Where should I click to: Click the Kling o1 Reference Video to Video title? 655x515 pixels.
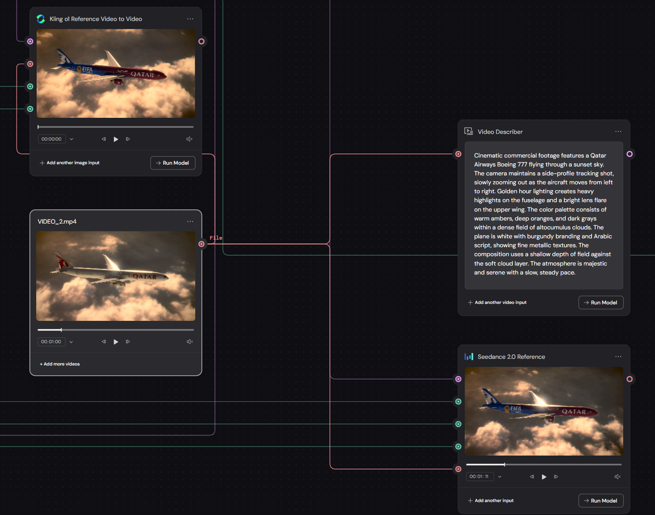click(96, 19)
